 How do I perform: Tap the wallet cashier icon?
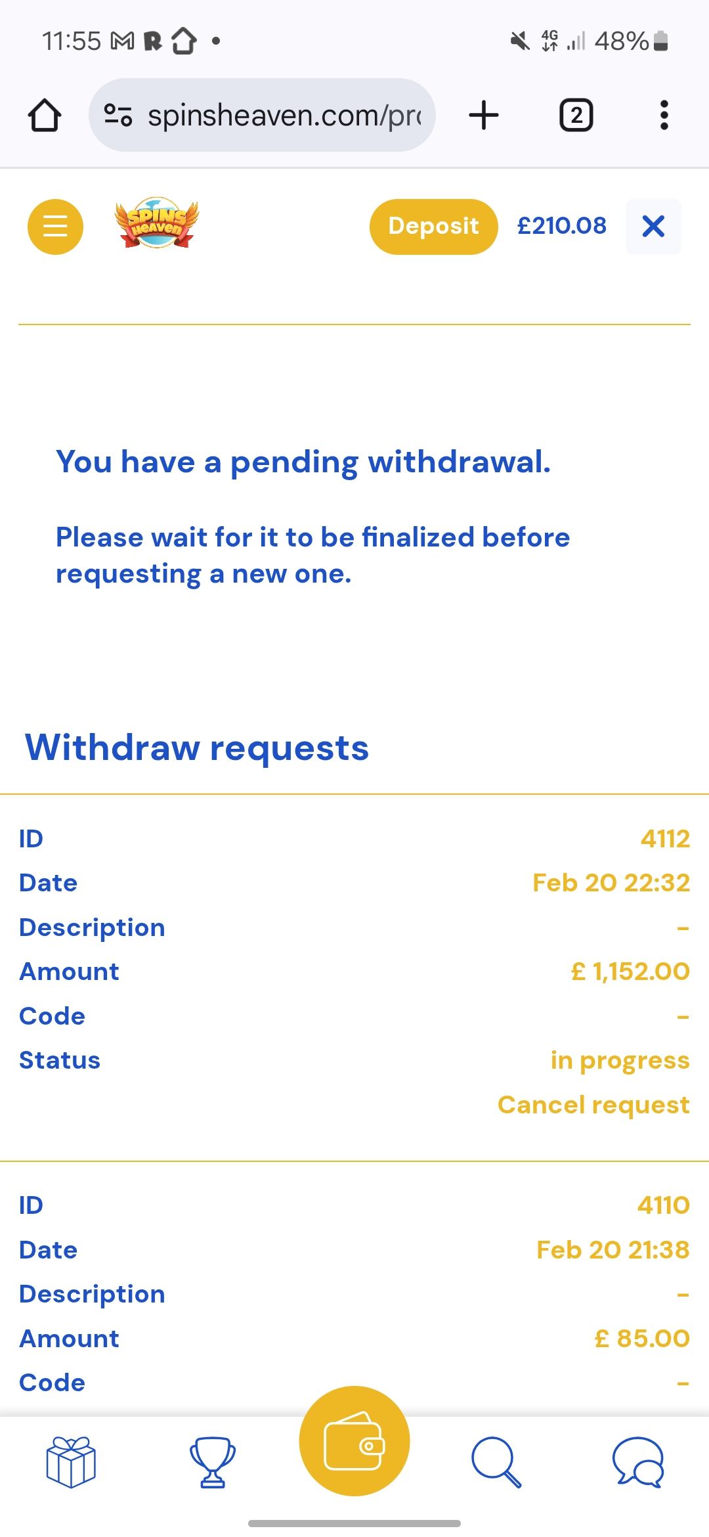354,1441
